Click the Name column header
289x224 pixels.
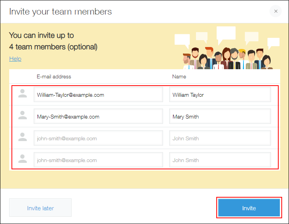179,76
